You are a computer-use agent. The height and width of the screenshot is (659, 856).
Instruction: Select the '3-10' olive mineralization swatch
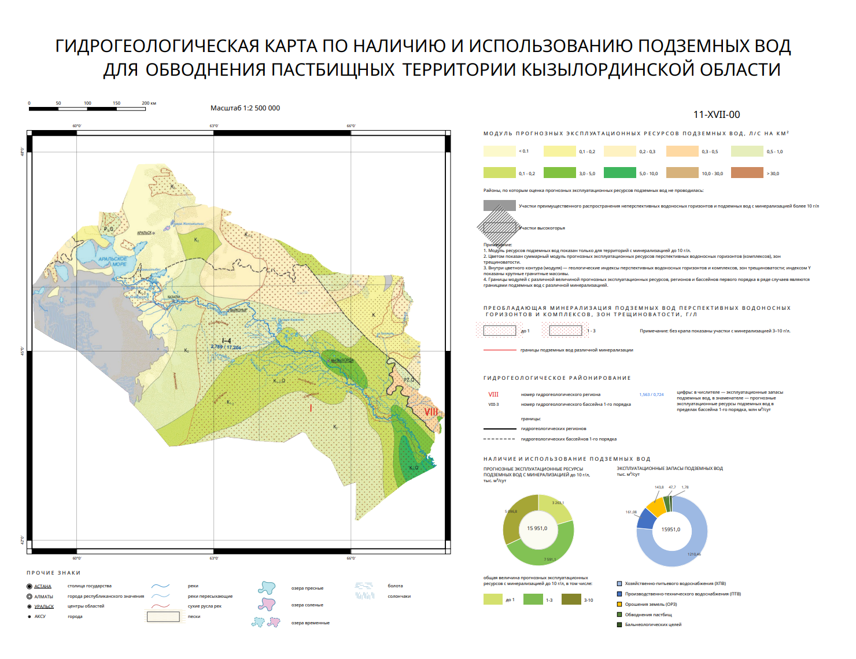(571, 599)
